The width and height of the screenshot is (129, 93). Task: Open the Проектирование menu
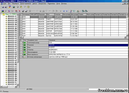click(26, 4)
